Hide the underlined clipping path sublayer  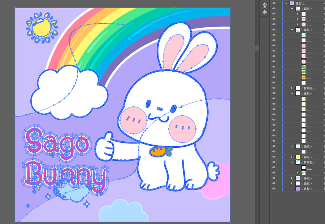274,168
